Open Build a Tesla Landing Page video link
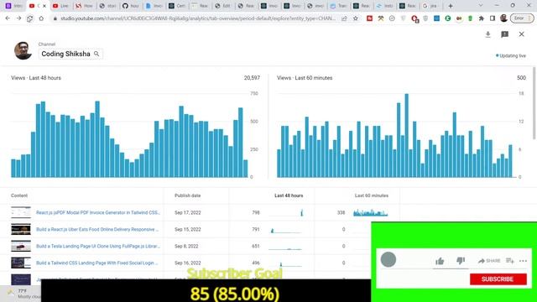 point(98,246)
